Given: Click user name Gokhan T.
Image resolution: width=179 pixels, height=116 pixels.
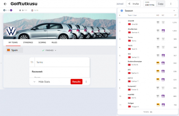Looking at the screenshot, I should tap(135, 81).
